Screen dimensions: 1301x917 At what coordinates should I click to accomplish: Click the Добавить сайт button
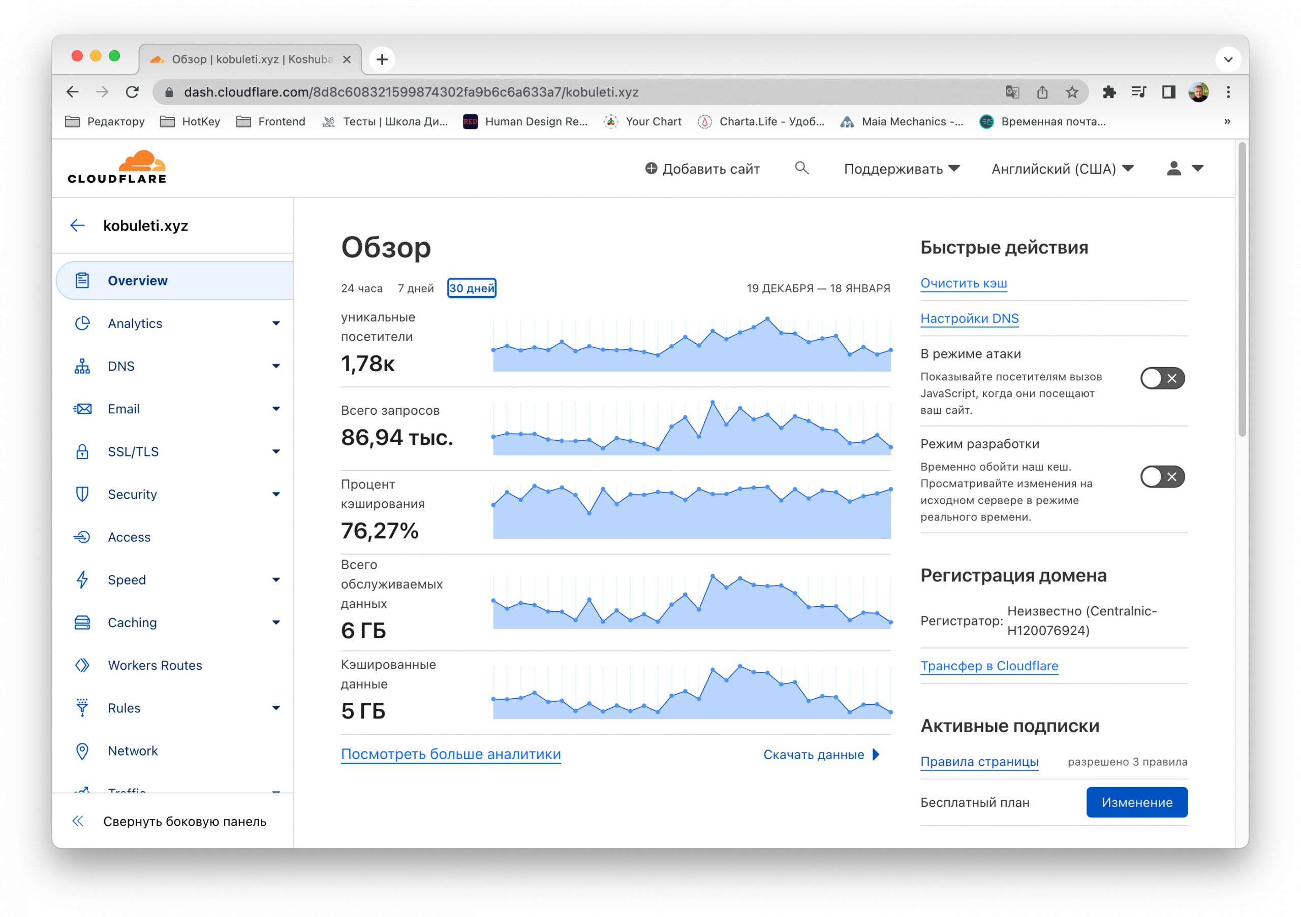point(702,169)
